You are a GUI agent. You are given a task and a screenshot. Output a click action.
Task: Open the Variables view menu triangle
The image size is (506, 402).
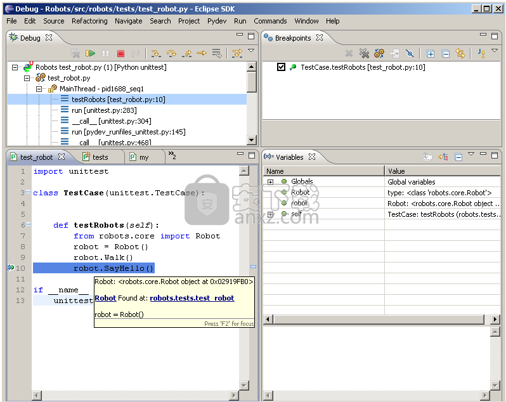click(471, 154)
